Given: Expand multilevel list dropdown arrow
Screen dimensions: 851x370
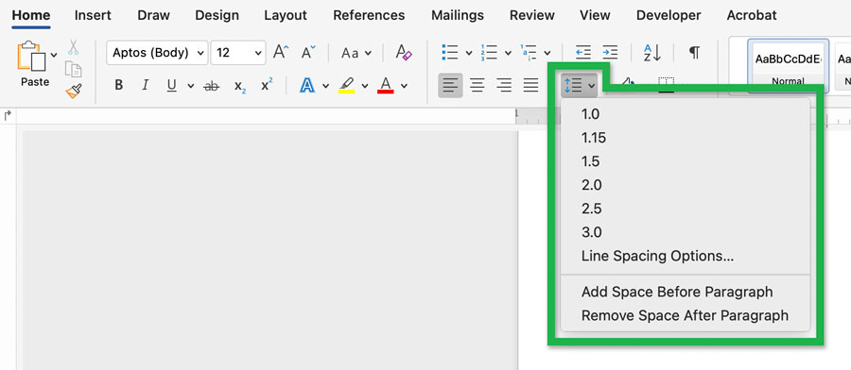Looking at the screenshot, I should pyautogui.click(x=547, y=53).
